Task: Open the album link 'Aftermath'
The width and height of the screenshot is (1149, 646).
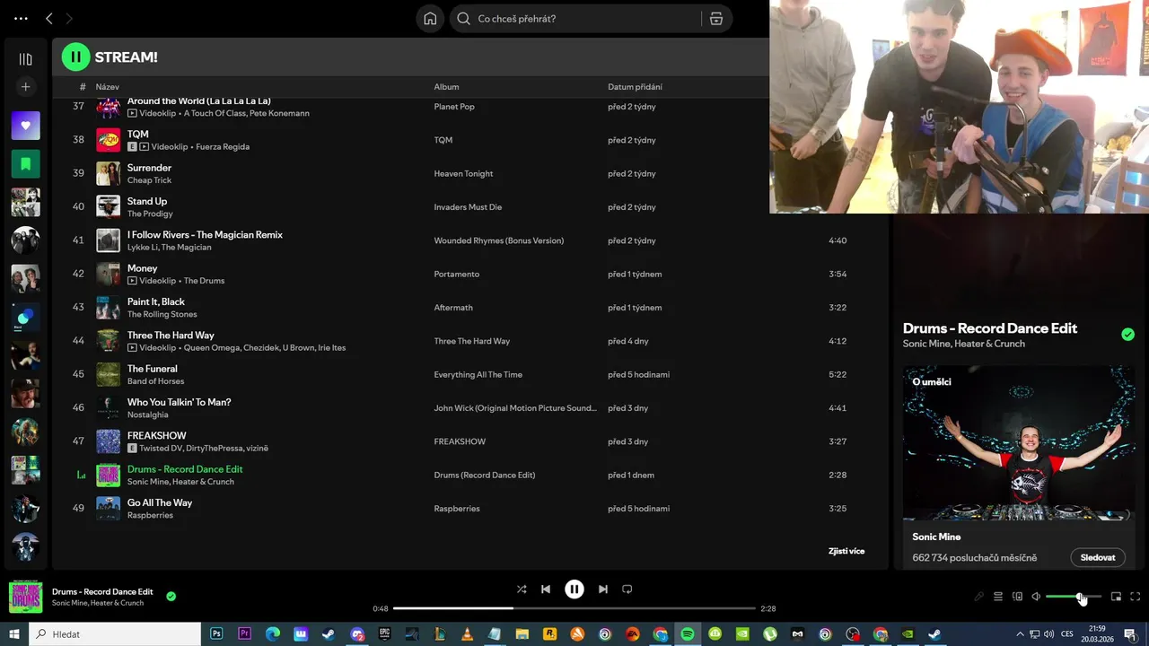Action: tap(453, 308)
